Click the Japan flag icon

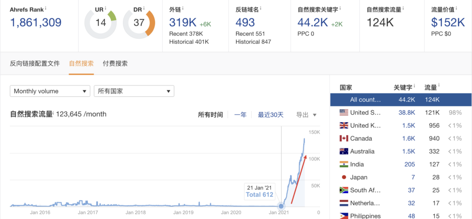click(x=344, y=177)
